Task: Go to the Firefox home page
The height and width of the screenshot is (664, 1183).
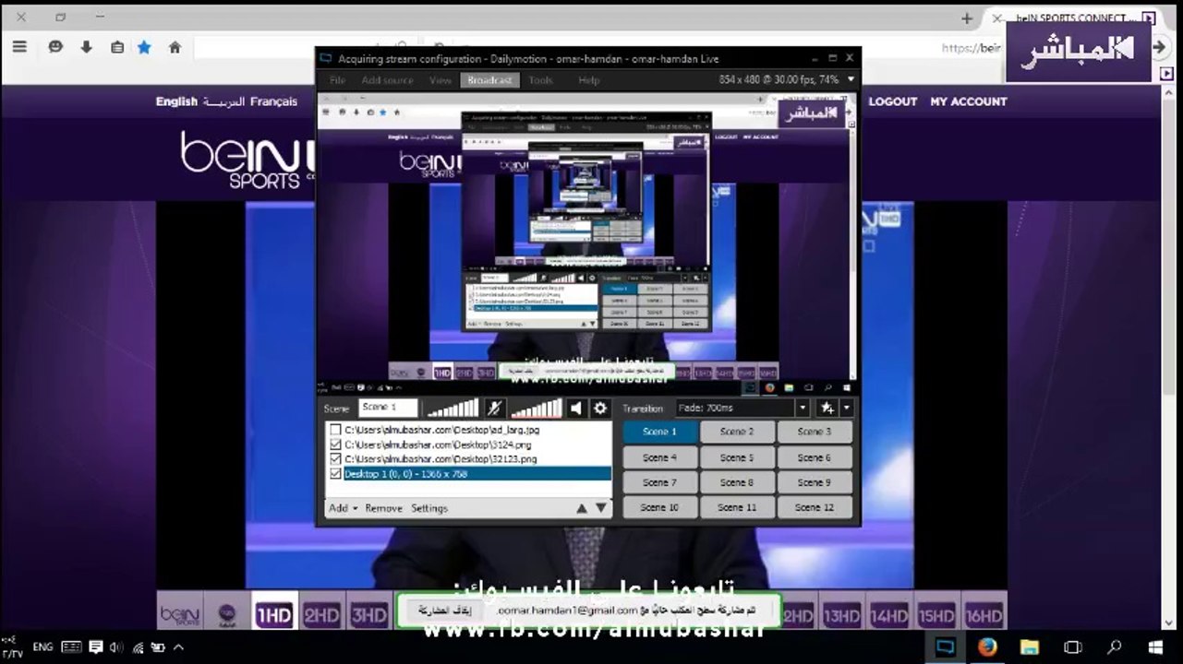Action: 175,47
